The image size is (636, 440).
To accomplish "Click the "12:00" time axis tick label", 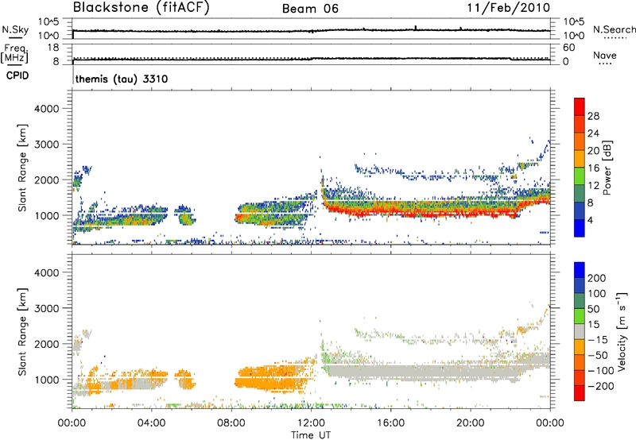I will pyautogui.click(x=311, y=423).
